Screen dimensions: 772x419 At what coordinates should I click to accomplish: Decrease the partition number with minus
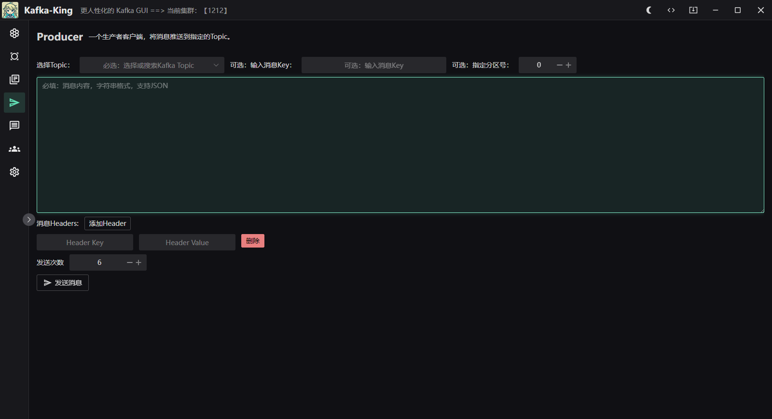point(560,65)
